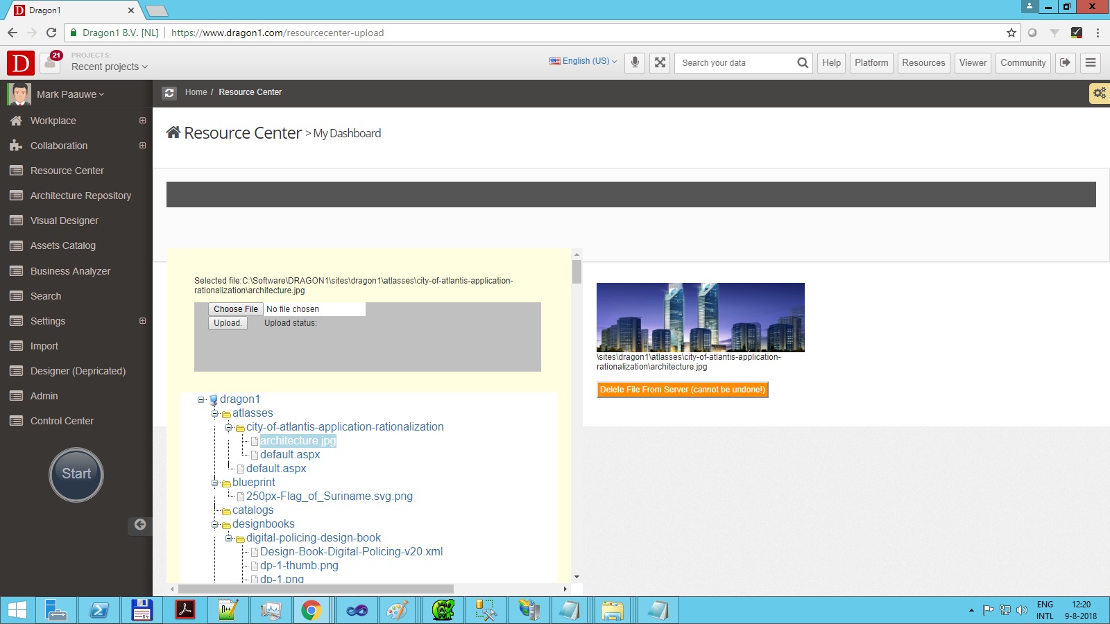Click the Resources button
1110x624 pixels.
point(923,62)
